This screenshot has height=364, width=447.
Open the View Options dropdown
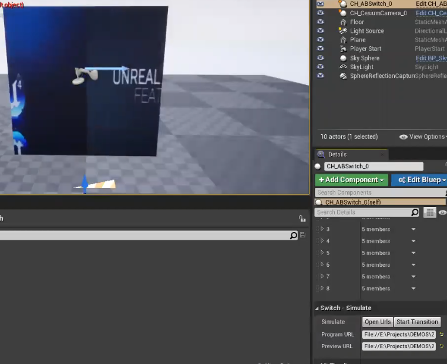[x=423, y=137]
